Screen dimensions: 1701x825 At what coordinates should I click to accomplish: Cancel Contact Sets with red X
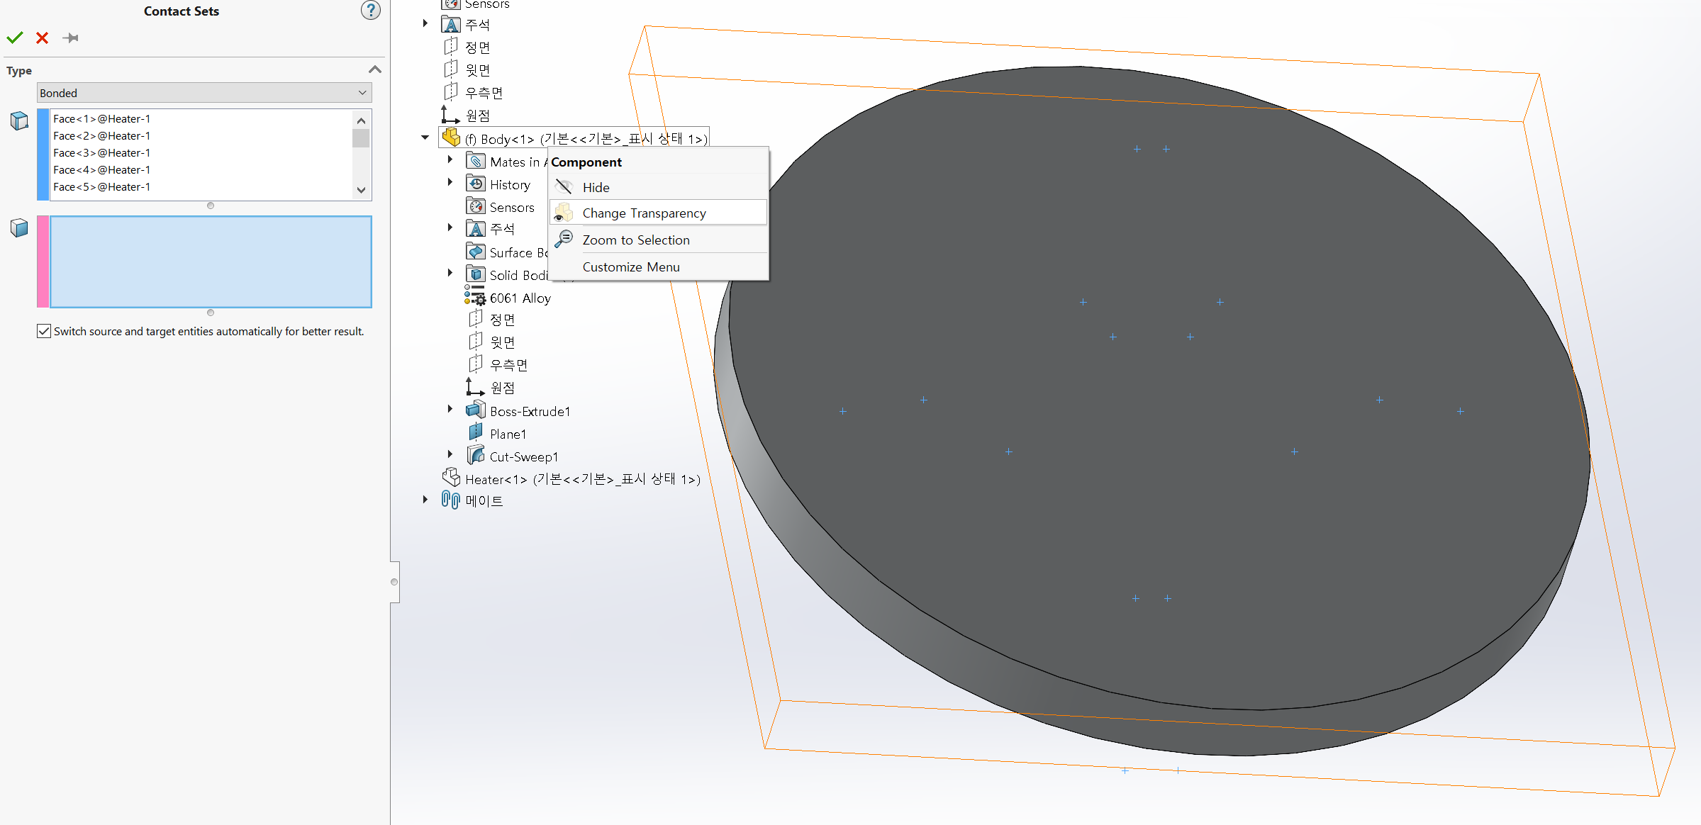pyautogui.click(x=43, y=38)
